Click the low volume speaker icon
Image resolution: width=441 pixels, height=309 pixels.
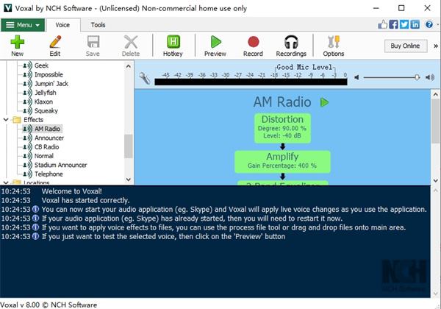coord(356,77)
